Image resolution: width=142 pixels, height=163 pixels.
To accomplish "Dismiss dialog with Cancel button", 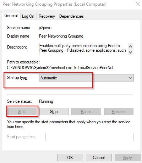I will pyautogui.click(x=99, y=157).
